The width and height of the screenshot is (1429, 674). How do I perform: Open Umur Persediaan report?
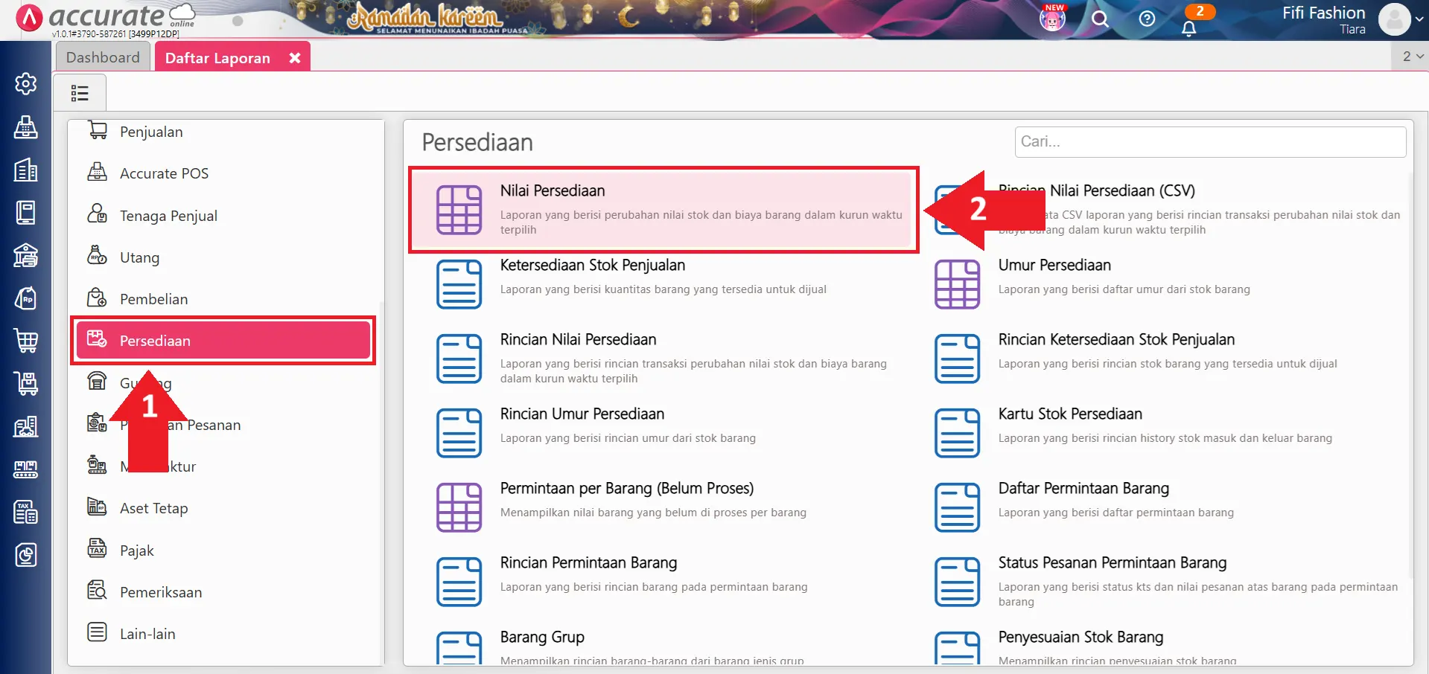(x=1054, y=266)
